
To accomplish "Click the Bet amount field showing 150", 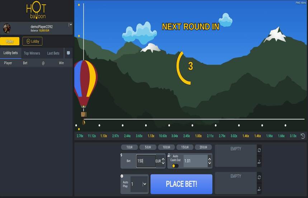I will pyautogui.click(x=146, y=161).
